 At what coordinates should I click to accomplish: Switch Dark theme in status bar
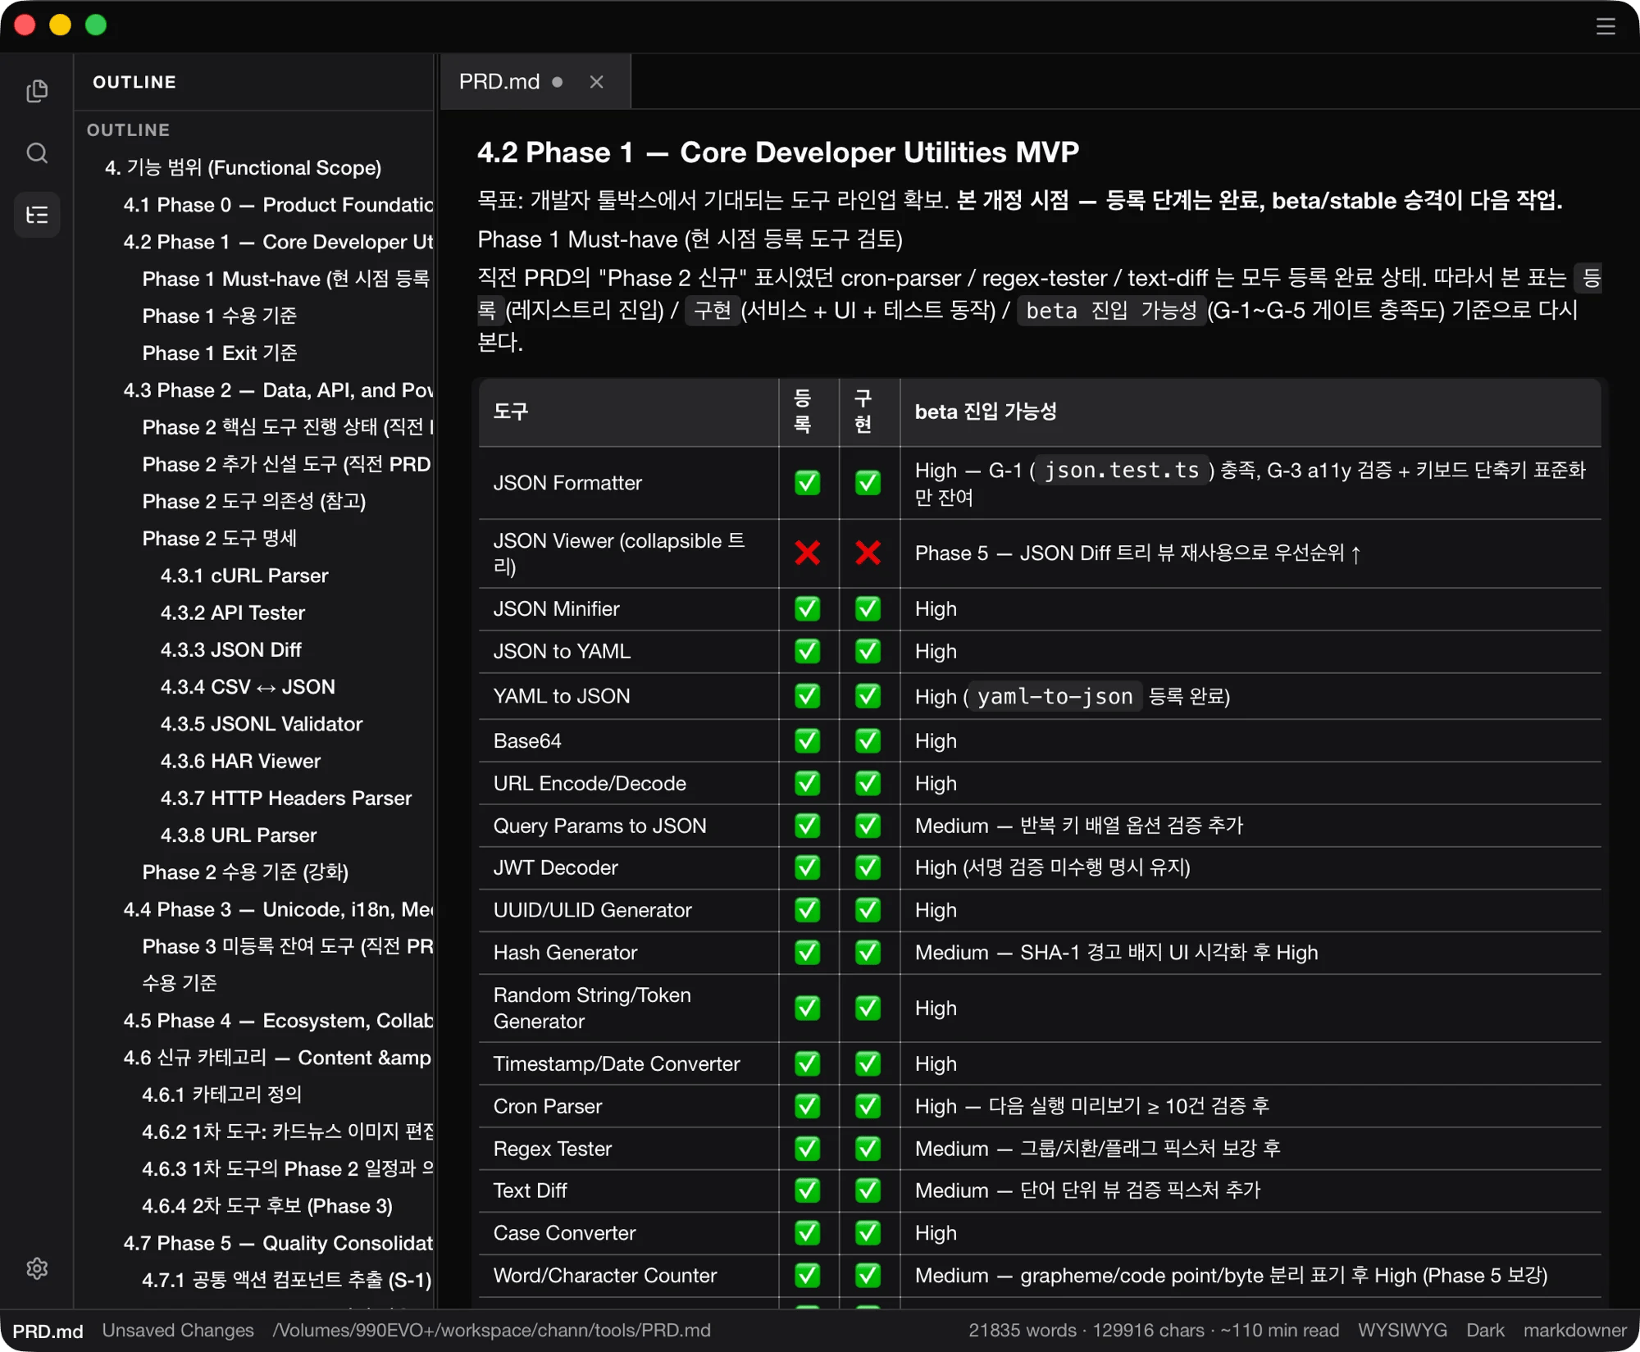[1485, 1330]
